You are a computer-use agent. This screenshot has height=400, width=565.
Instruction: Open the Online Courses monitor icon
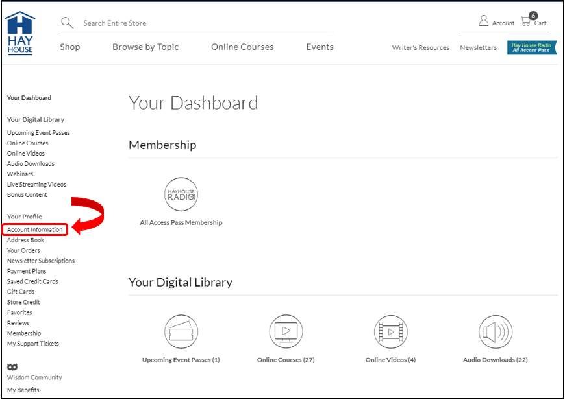coord(286,331)
